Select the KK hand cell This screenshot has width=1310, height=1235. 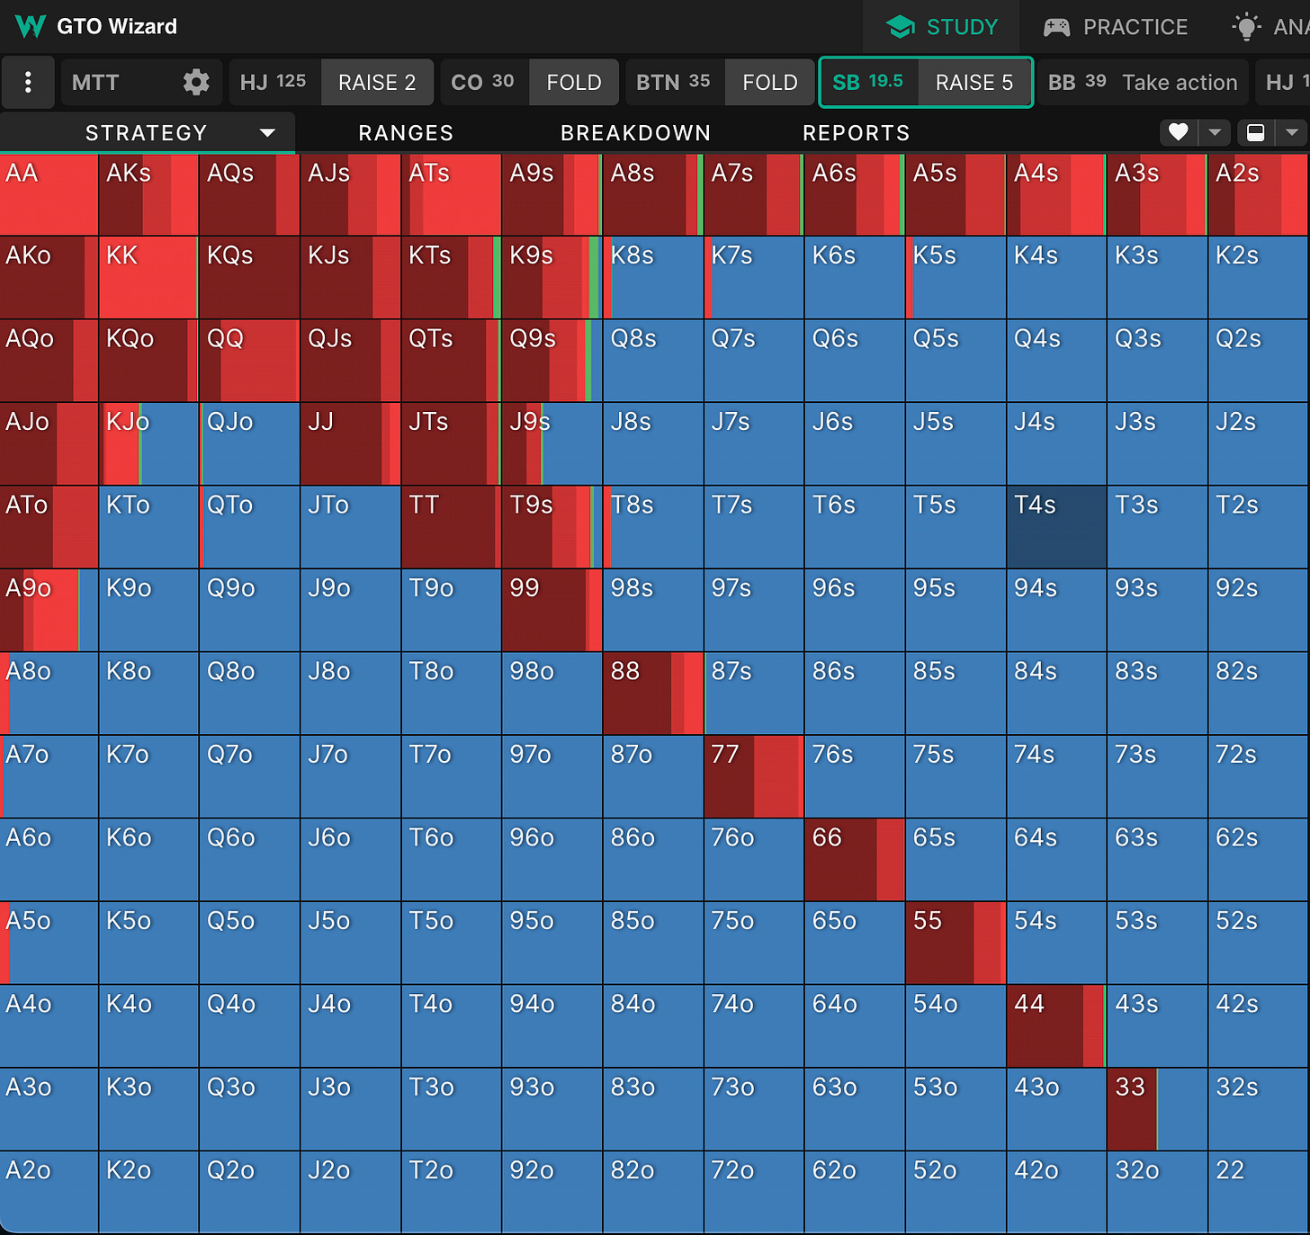point(148,277)
